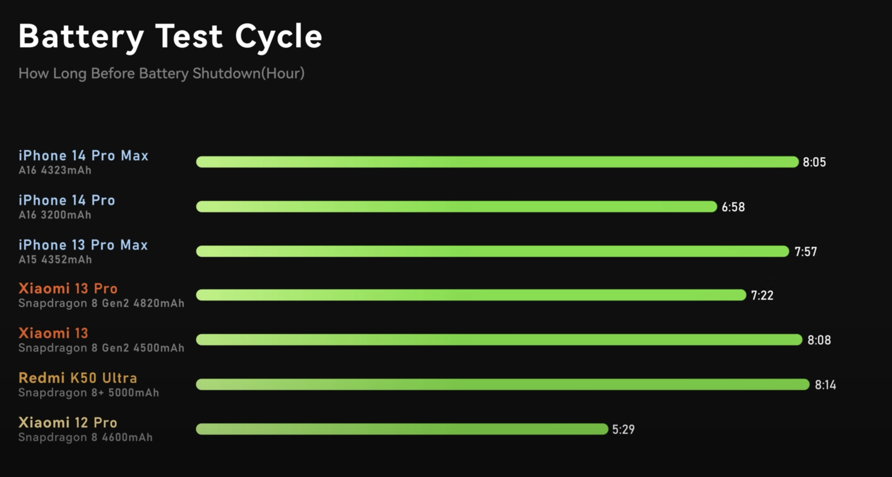Screen dimensions: 892x477
Task: Select the Xiaomi 13 Pro label
Action: tap(68, 288)
